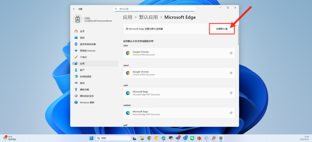Open the Windows Start menu
This screenshot has width=312, height=142.
(x=91, y=138)
